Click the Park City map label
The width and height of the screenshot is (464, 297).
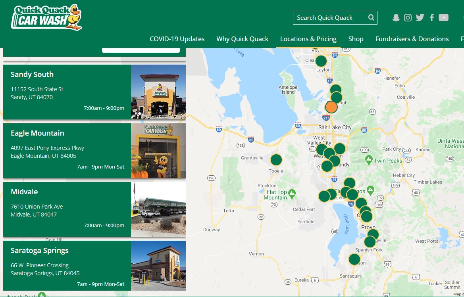click(x=391, y=149)
